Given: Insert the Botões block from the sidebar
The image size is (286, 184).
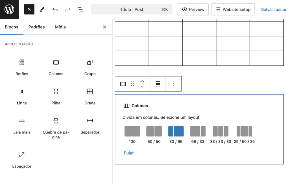Looking at the screenshot, I should (22, 67).
